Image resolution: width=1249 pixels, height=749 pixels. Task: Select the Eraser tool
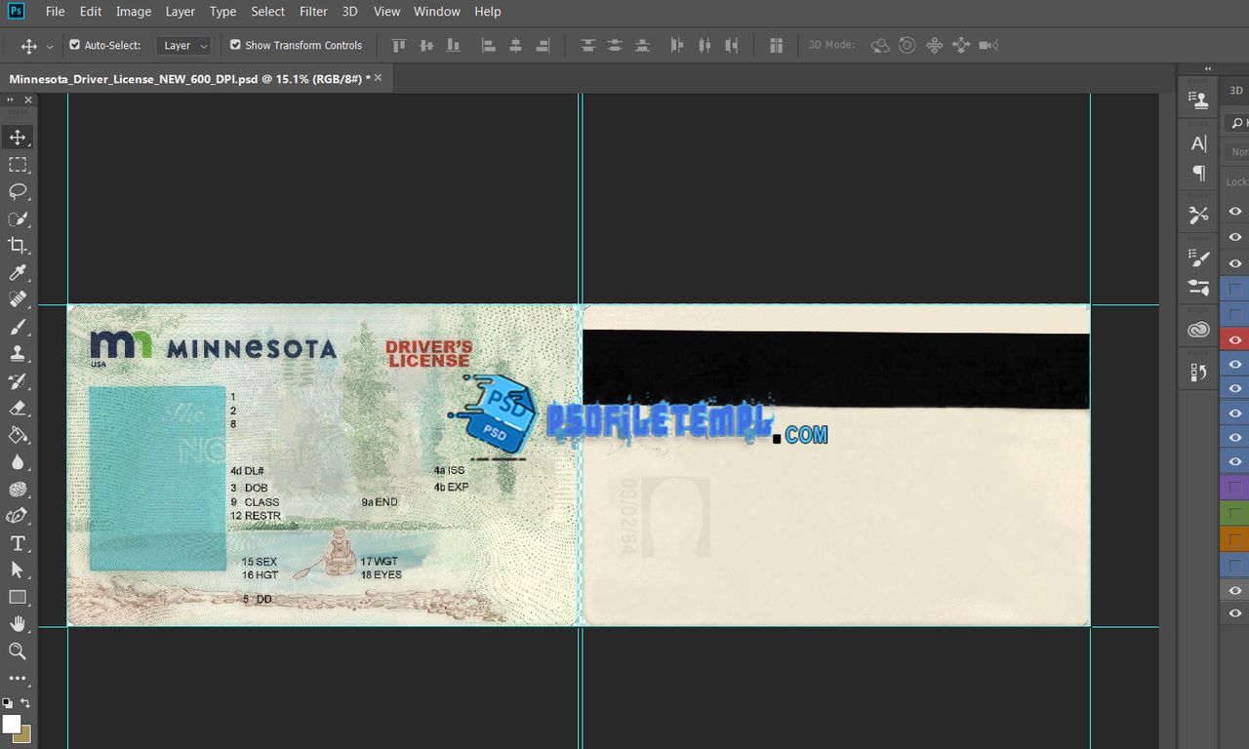(x=18, y=408)
